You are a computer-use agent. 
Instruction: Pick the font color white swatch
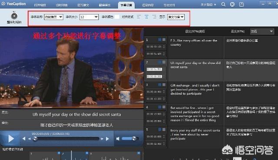117,17
